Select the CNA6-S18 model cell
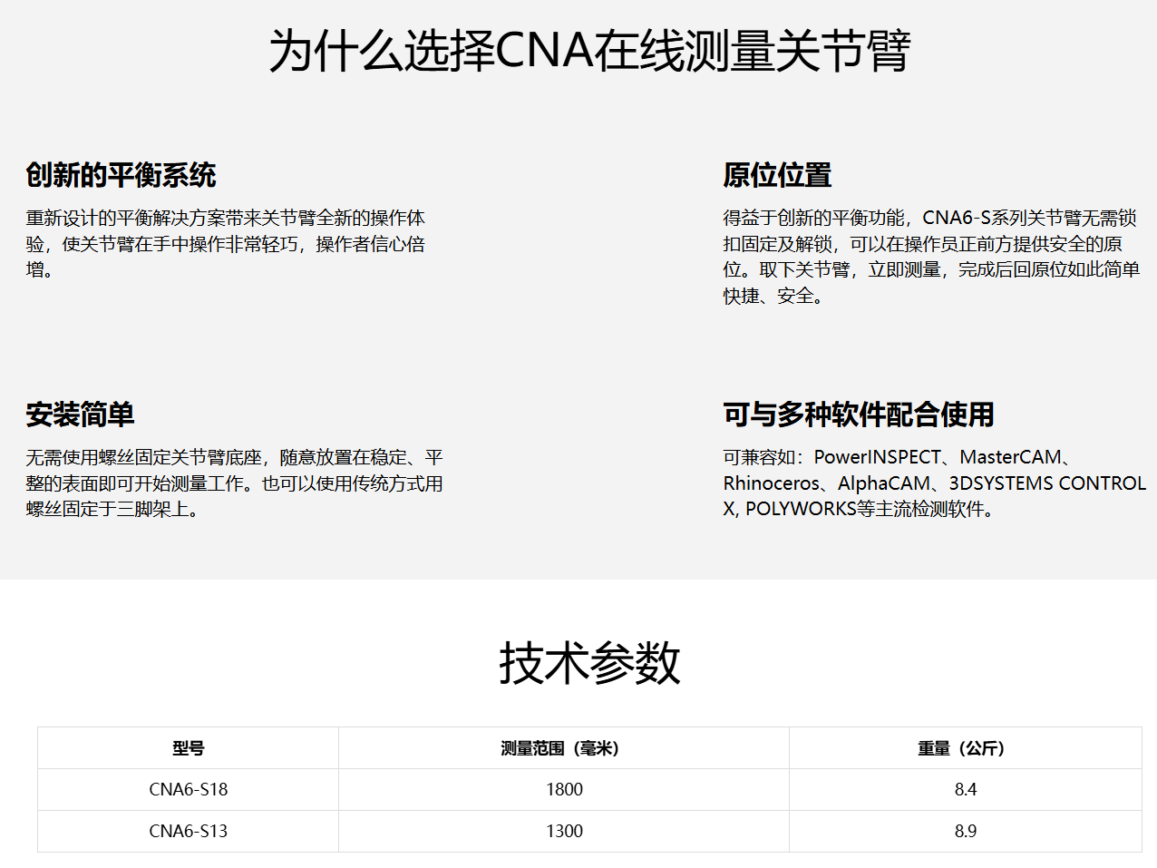1157x868 pixels. tap(189, 789)
